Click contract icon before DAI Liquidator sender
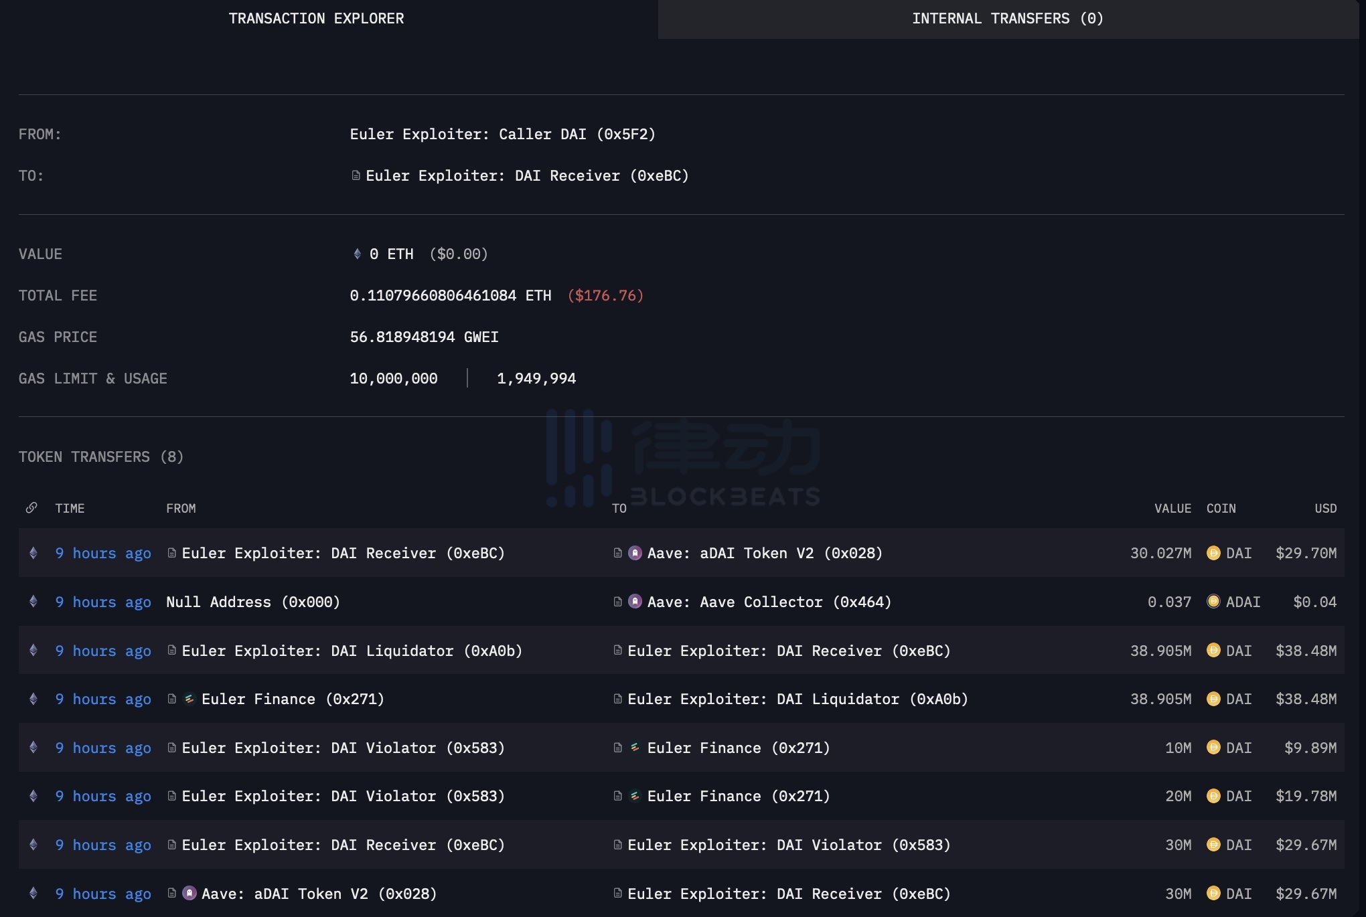1366x917 pixels. (x=171, y=651)
